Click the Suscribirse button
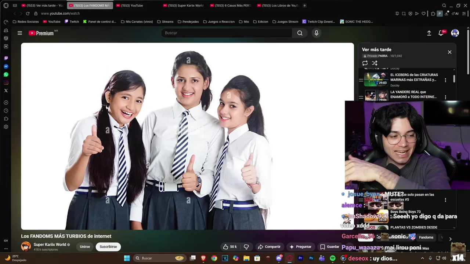470x264 pixels. click(x=108, y=247)
